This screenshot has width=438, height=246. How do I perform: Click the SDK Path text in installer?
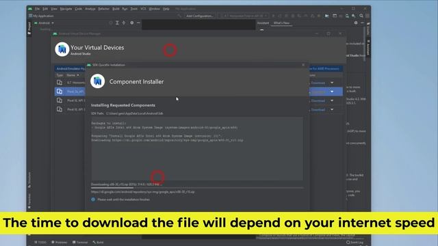pyautogui.click(x=127, y=113)
